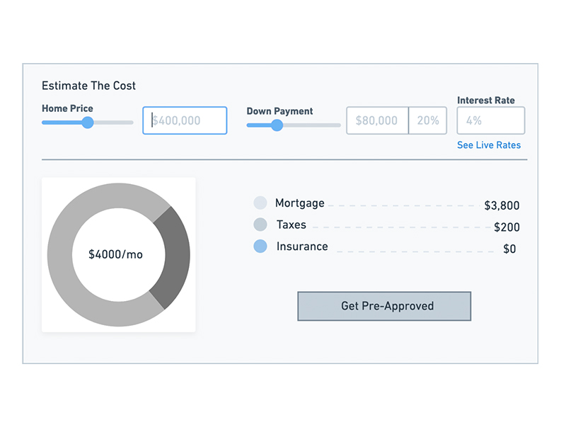Click the 4% Interest Rate input
The image size is (566, 425).
[491, 120]
